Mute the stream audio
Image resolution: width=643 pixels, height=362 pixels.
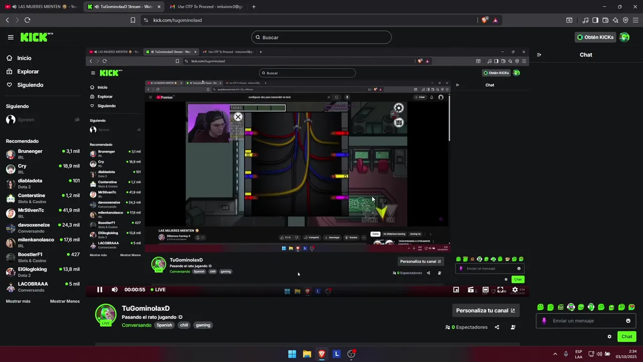[115, 290]
